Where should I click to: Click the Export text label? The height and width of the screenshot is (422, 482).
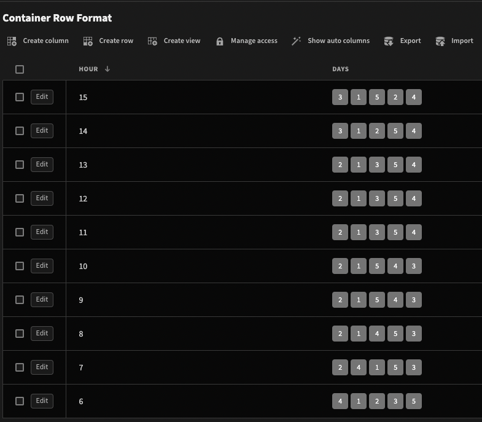tap(410, 41)
